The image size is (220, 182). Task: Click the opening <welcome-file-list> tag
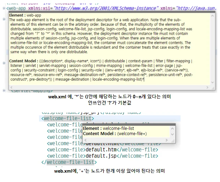tap(68, 118)
